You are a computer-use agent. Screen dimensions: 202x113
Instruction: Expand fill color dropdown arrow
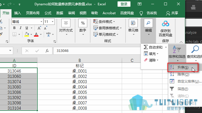click(x=31, y=34)
